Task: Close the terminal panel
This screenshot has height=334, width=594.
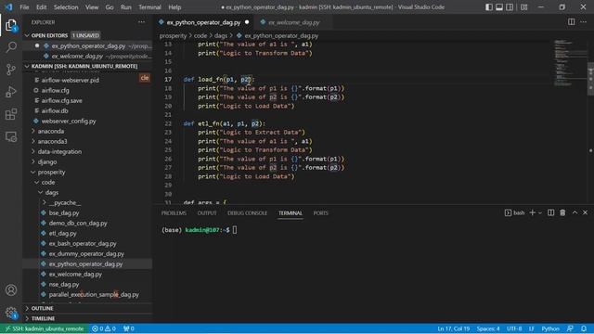Action: 585,212
